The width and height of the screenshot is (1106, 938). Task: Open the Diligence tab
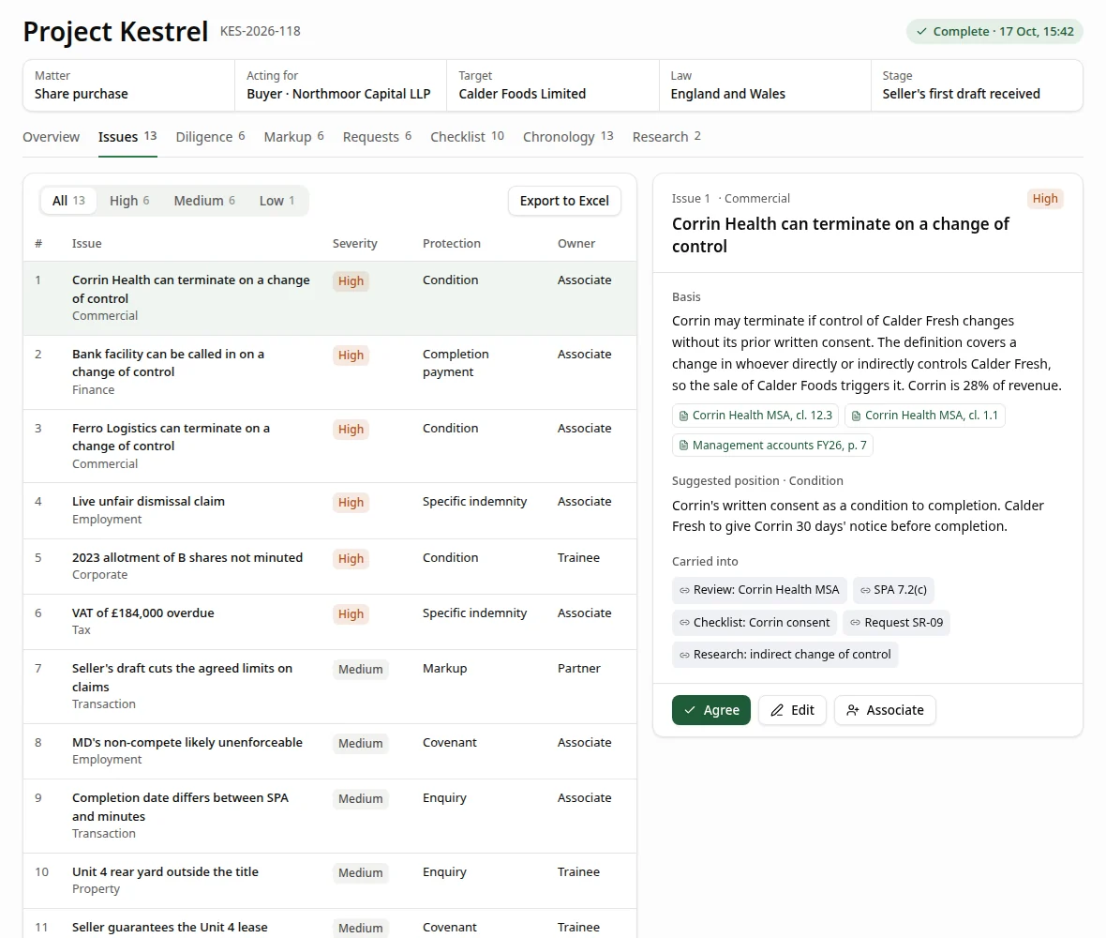(x=210, y=137)
